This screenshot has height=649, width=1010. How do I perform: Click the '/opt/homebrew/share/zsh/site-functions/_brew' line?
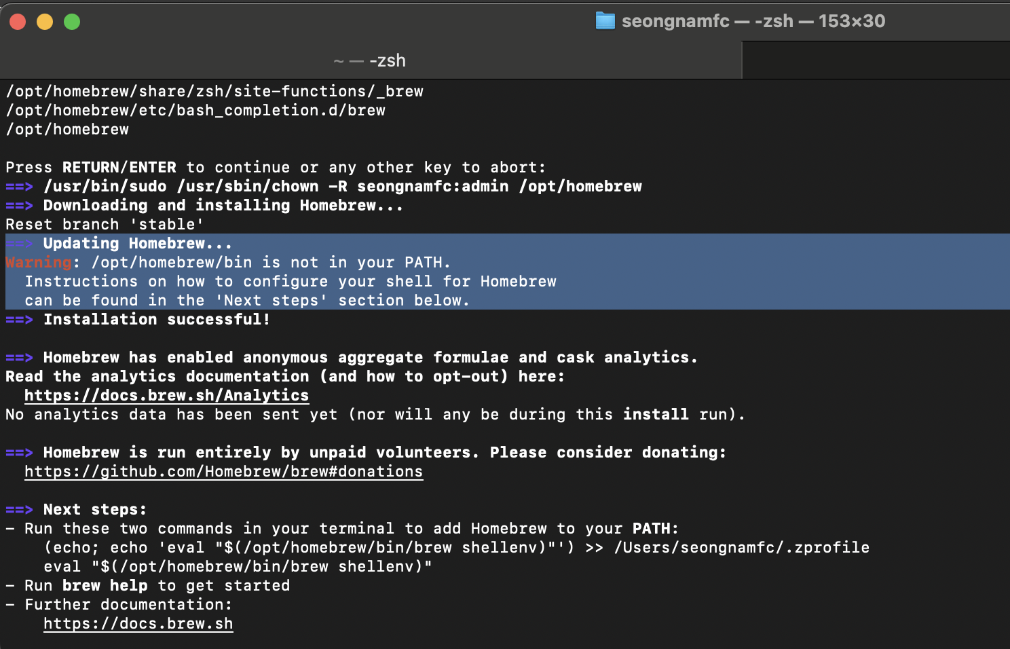[214, 91]
